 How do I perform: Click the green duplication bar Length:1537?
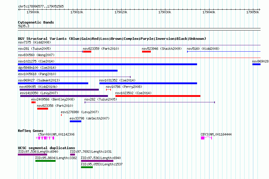pos(87,167)
